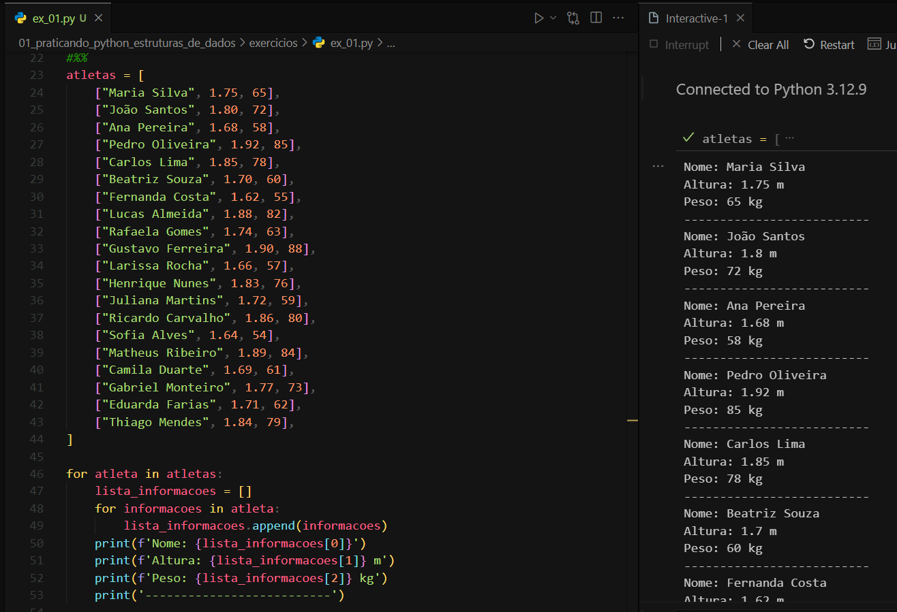Click line number 44 in the gutter
The image size is (897, 612).
36,439
